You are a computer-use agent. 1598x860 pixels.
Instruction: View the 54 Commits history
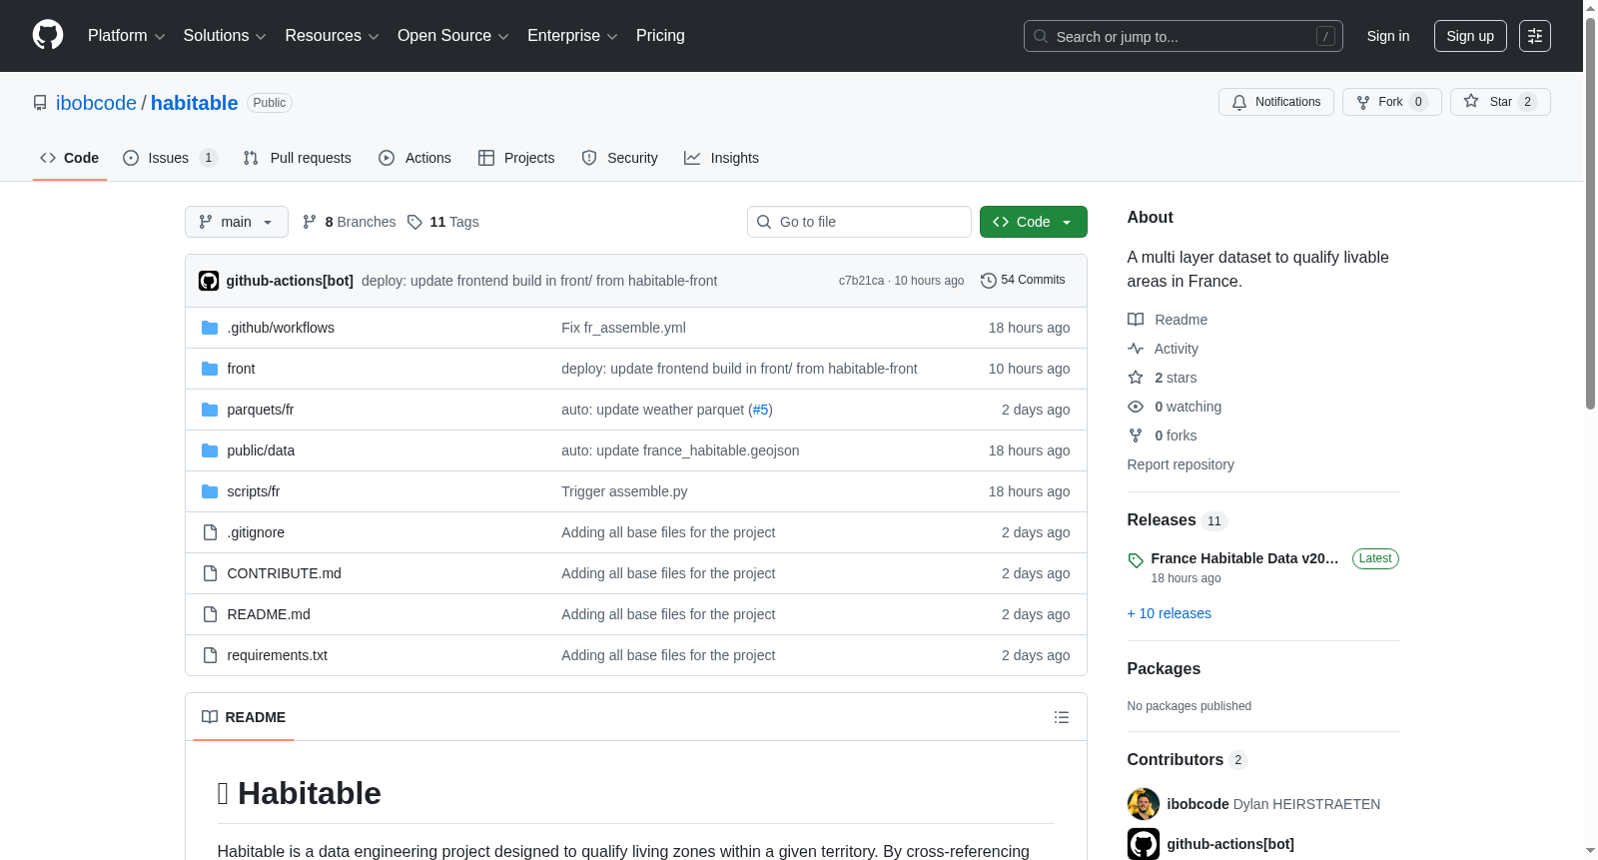tap(1023, 280)
